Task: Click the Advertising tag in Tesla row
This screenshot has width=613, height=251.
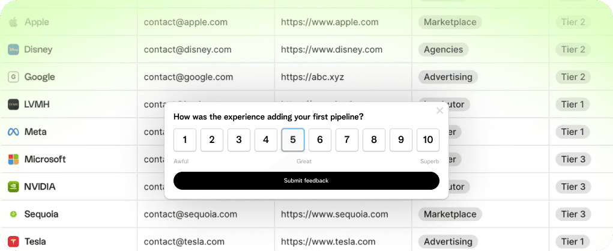Action: [448, 241]
